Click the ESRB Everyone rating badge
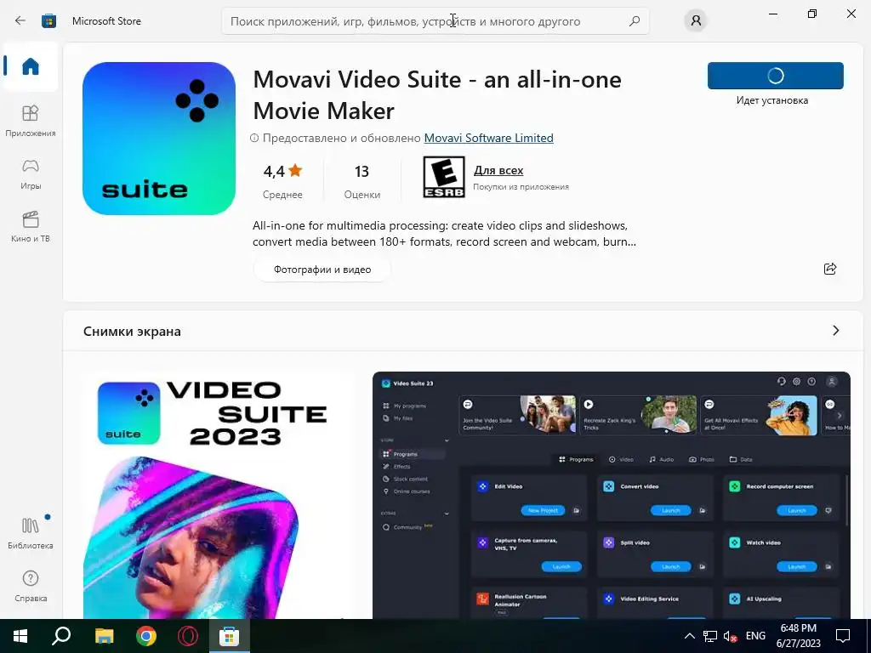This screenshot has width=871, height=653. [x=444, y=177]
